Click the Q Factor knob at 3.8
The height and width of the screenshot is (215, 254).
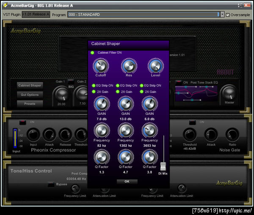pyautogui.click(x=150, y=157)
